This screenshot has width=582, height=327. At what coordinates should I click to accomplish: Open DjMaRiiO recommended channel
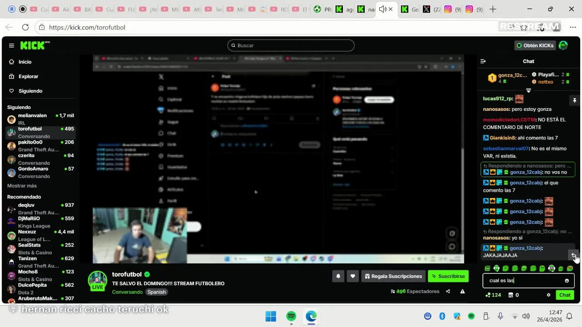click(41, 222)
